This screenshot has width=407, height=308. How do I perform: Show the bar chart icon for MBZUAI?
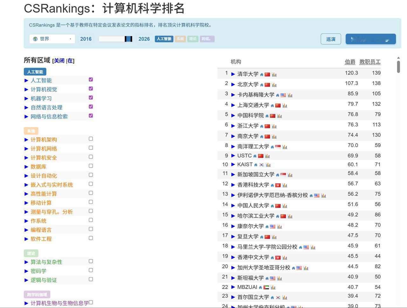[x=273, y=287]
